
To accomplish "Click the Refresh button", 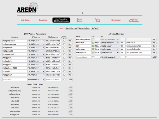I will [x=95, y=28].
